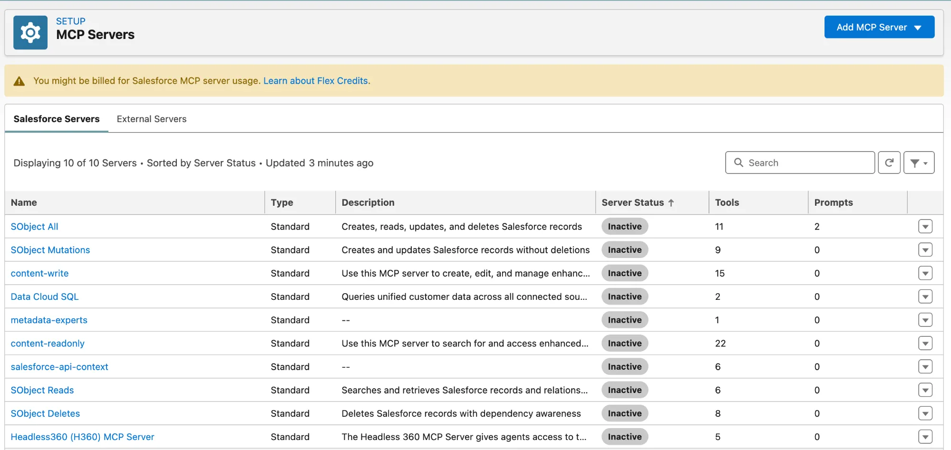Click the Setup gear icon
Screen dimensions: 951x450
click(x=30, y=33)
